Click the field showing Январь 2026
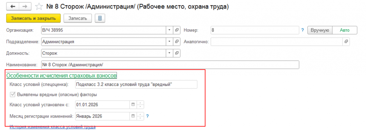The width and height of the screenshot is (366, 132). (103, 116)
